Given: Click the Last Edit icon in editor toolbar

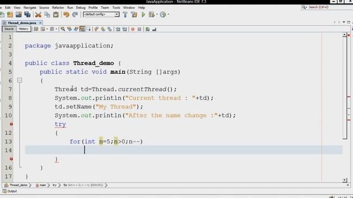Looking at the screenshot, I should (36, 29).
